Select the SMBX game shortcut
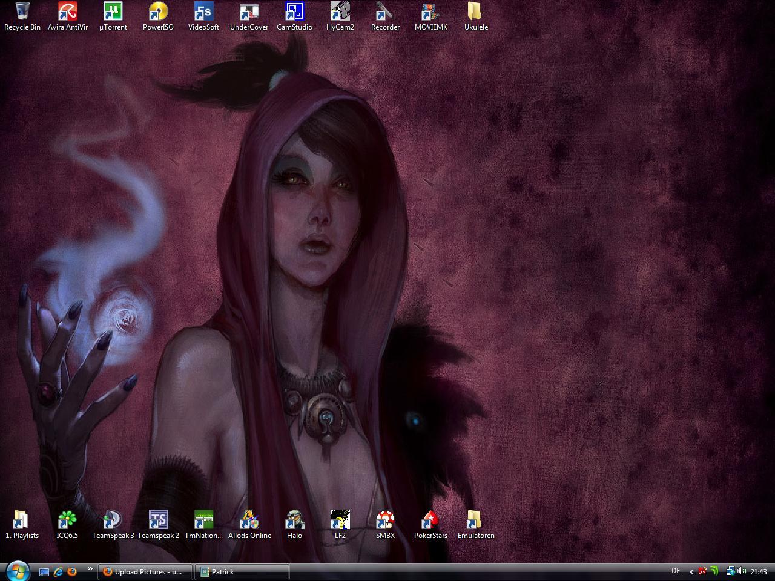 coord(386,525)
